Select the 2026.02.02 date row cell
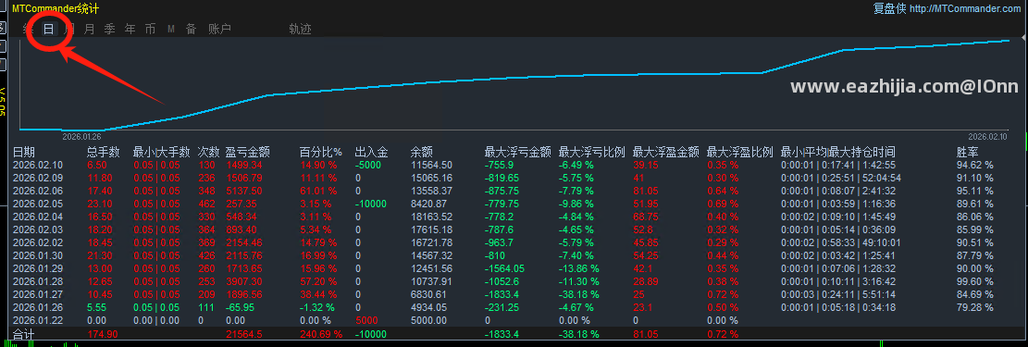 click(38, 242)
